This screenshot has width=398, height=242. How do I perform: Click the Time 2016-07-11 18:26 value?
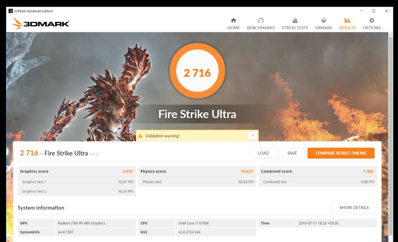tap(318, 223)
